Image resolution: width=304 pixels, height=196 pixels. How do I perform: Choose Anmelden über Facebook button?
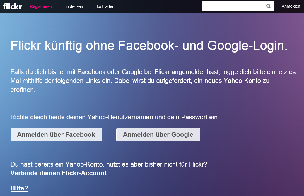(56, 134)
